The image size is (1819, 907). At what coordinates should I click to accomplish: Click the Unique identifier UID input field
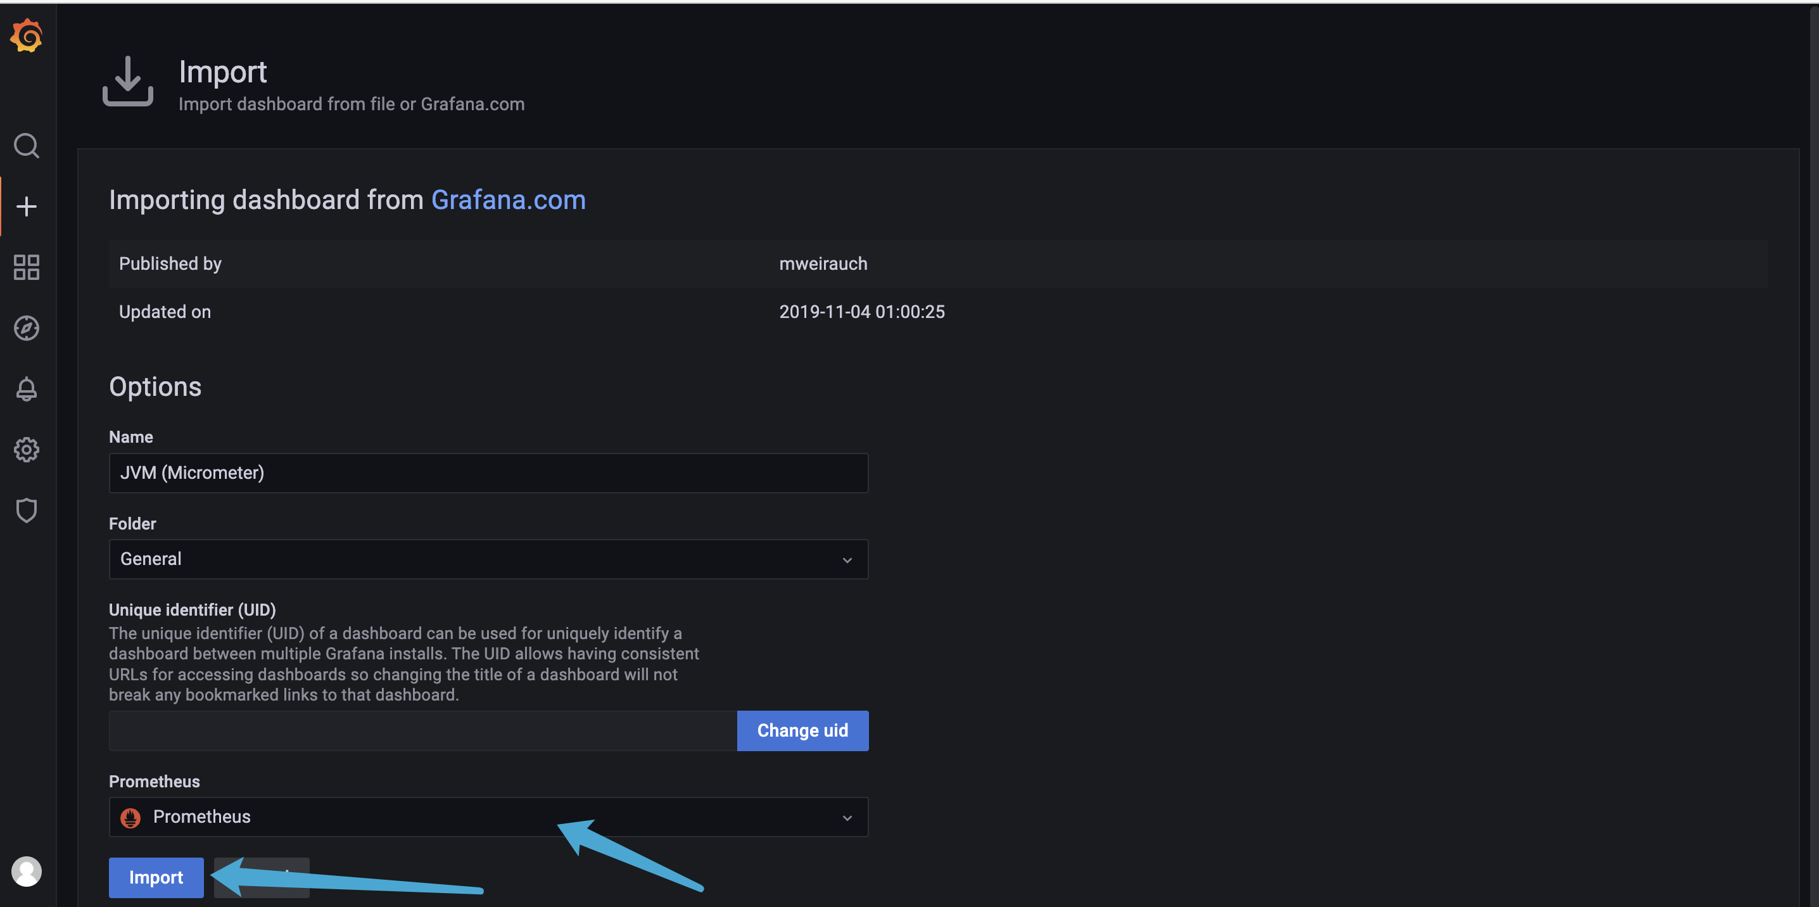click(x=422, y=730)
